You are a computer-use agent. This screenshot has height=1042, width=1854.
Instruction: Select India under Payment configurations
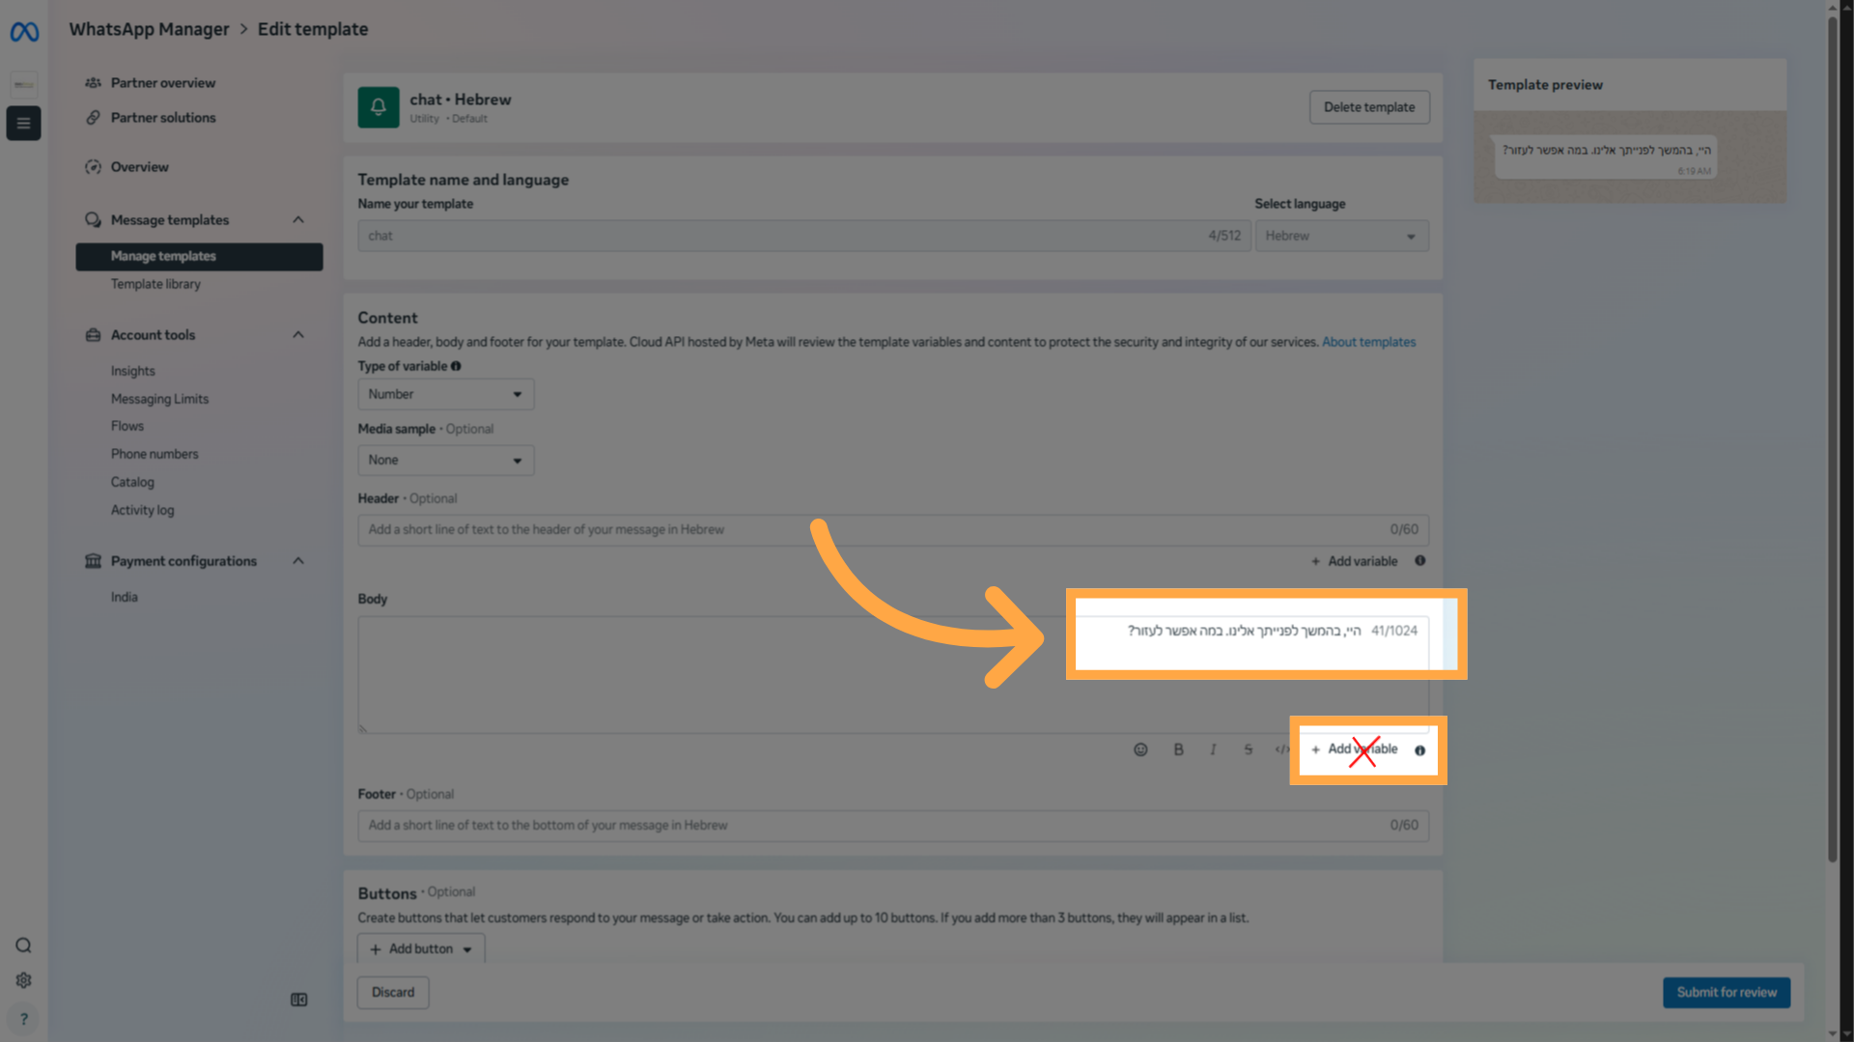point(125,597)
